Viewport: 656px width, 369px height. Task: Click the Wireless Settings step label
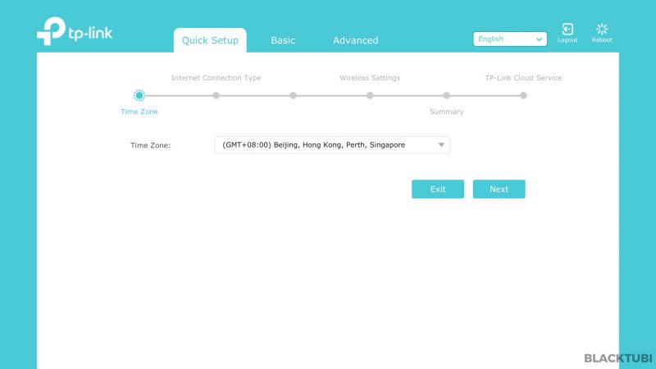(x=370, y=78)
